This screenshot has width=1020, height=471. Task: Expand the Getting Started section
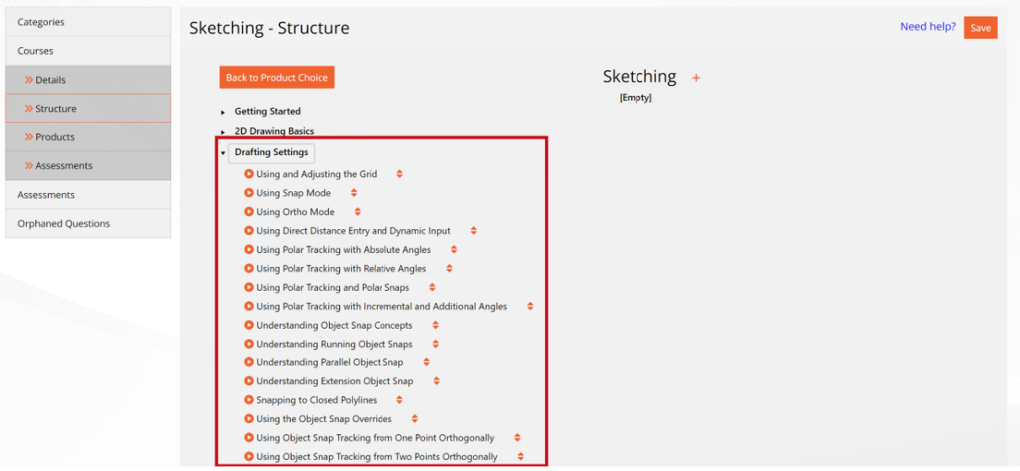point(223,112)
